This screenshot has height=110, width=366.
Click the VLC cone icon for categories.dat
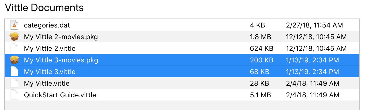click(14, 25)
